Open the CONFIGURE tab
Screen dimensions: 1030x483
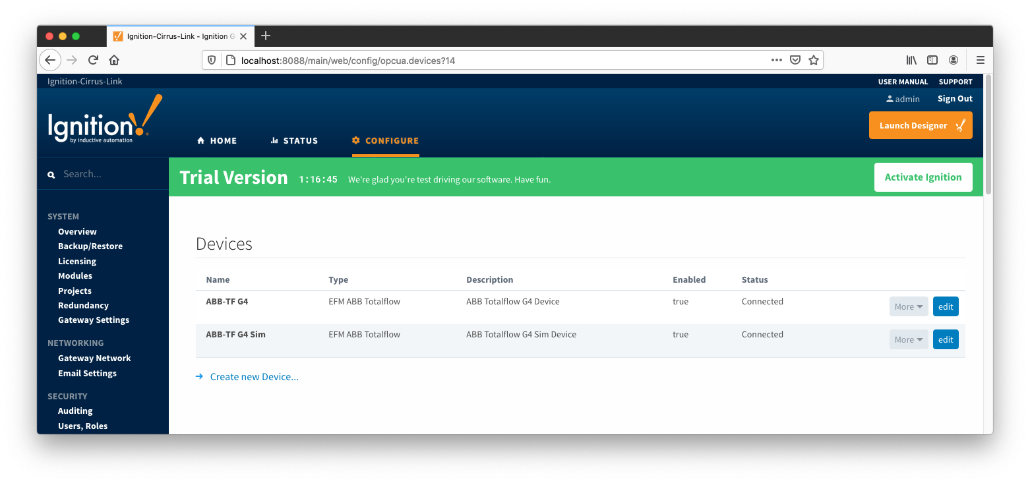click(x=385, y=140)
